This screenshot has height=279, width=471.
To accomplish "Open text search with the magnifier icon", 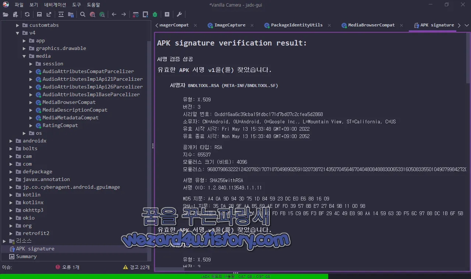I will coord(83,15).
